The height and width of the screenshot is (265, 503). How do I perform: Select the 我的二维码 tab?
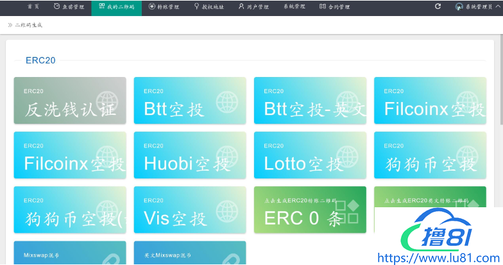(117, 6)
